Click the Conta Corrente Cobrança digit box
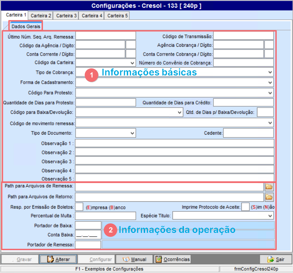The height and width of the screenshot is (273, 293). click(x=269, y=54)
